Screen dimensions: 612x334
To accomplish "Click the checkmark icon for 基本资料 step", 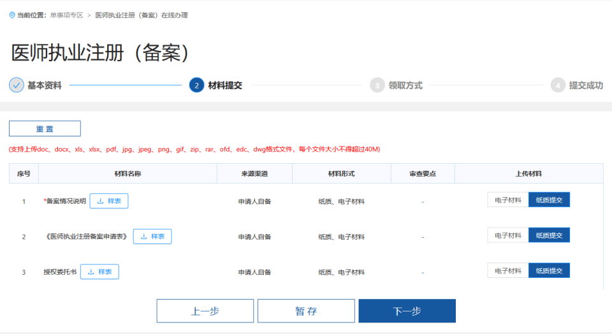I will click(x=17, y=85).
